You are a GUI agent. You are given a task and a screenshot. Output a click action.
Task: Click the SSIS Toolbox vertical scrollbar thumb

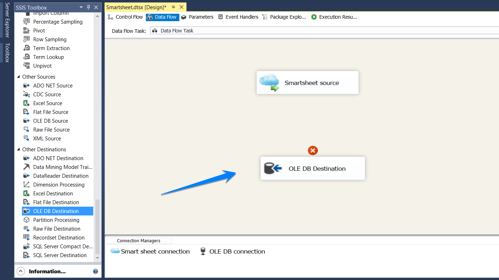(x=98, y=227)
